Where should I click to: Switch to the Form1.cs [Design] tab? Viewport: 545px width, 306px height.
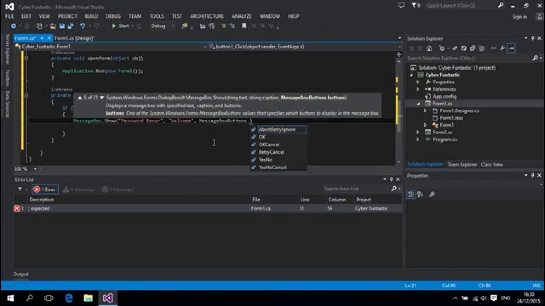click(x=75, y=38)
